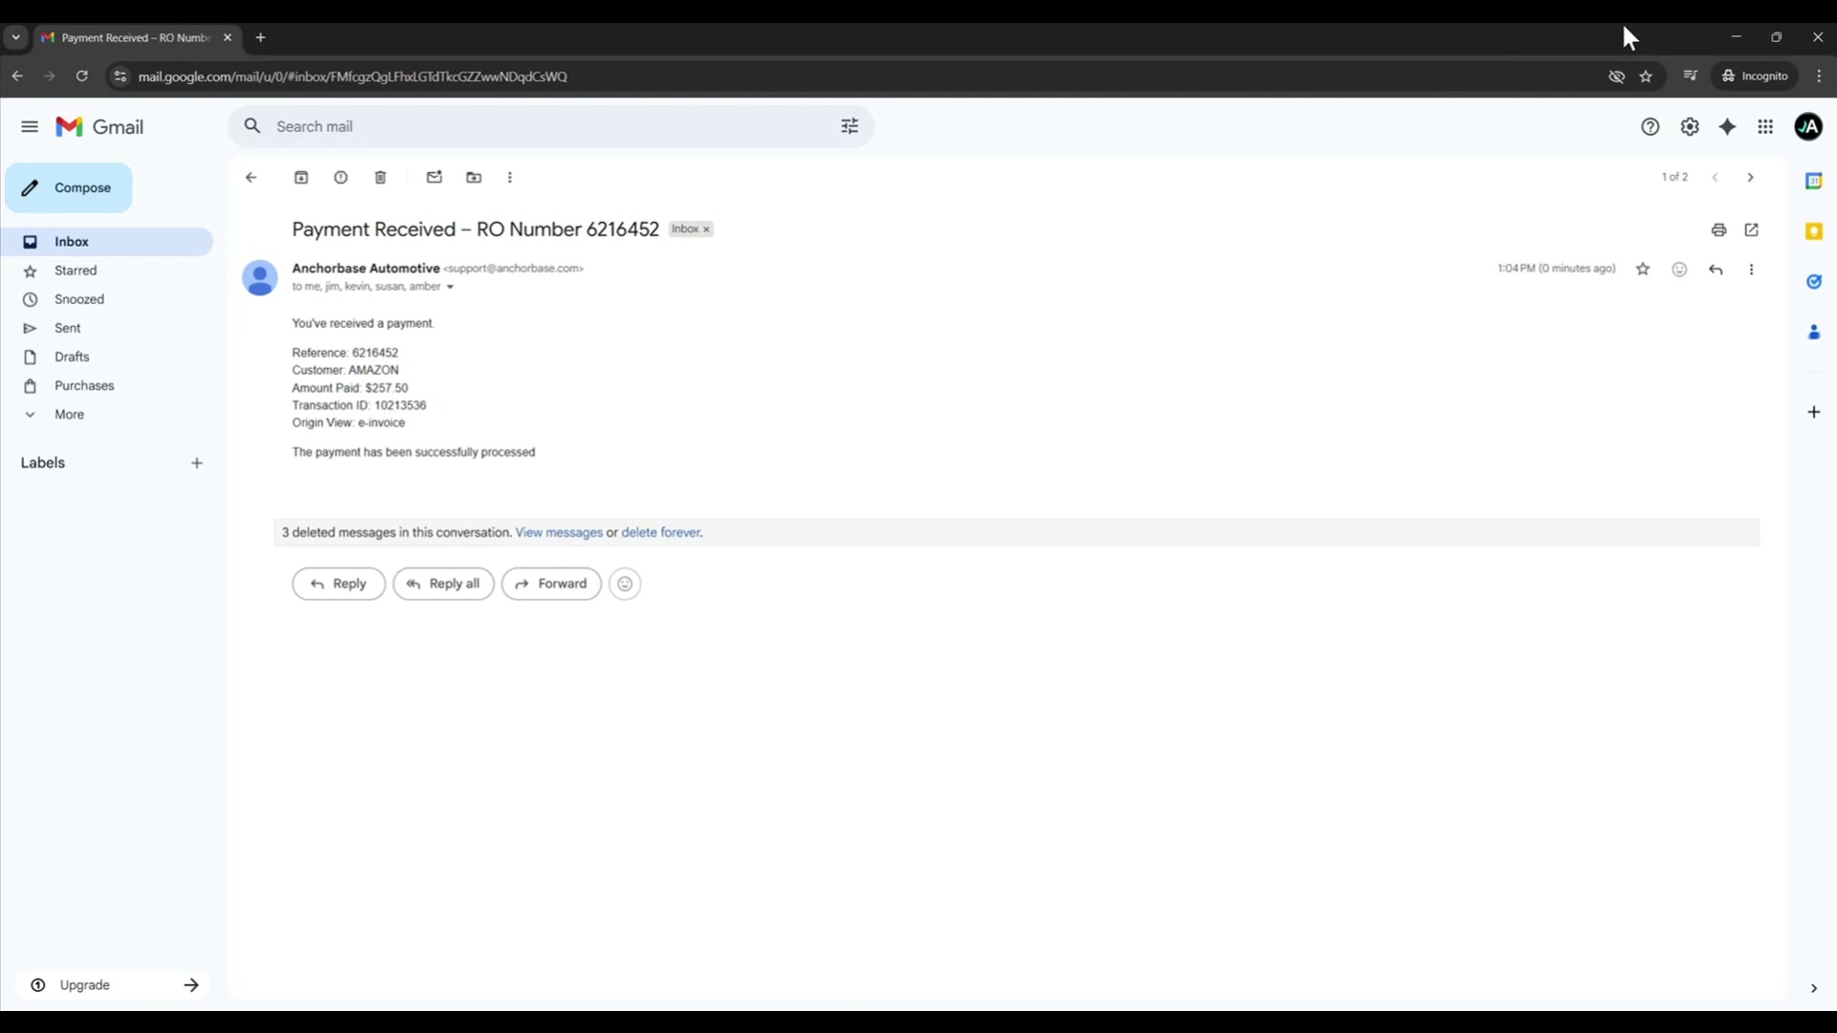Image resolution: width=1837 pixels, height=1033 pixels.
Task: Hide side panel chevron
Action: 1813,988
